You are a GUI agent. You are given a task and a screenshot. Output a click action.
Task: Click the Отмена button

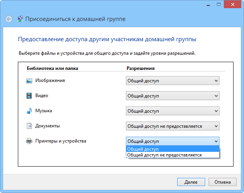[223, 182]
